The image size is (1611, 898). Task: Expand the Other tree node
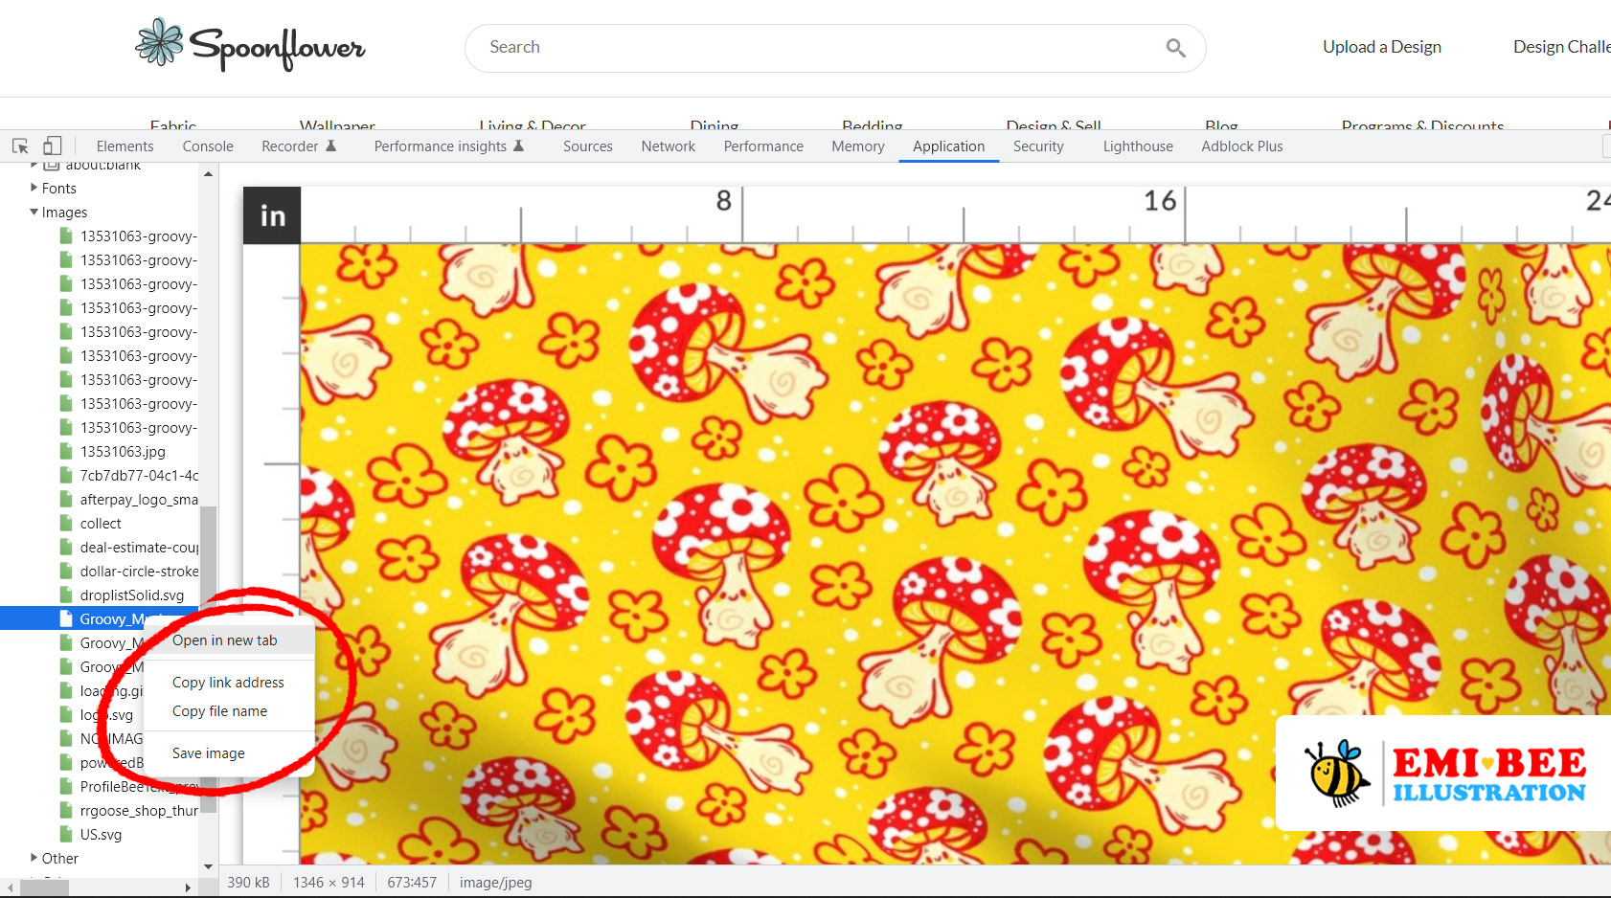pyautogui.click(x=34, y=858)
